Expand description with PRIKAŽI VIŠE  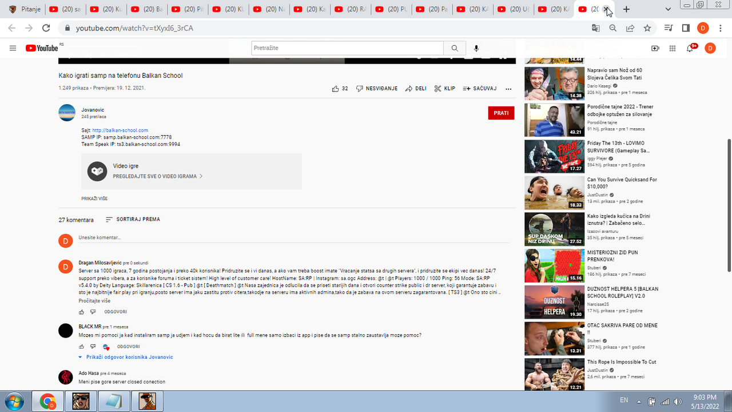click(94, 199)
